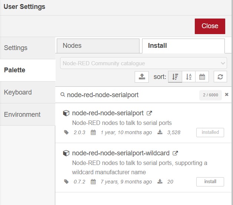
Task: Focus the module search input field
Action: pos(131,95)
